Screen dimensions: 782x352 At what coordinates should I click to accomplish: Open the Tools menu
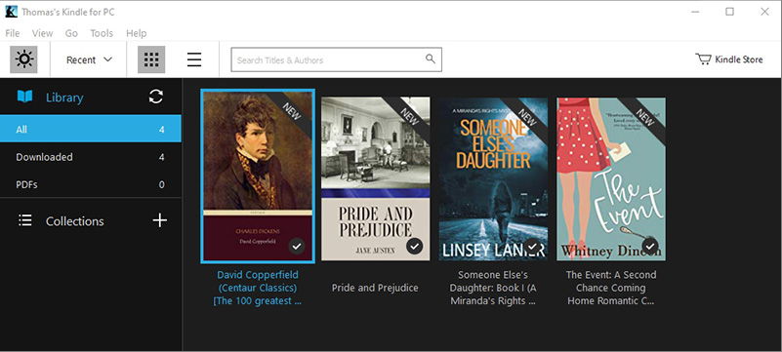click(x=102, y=33)
